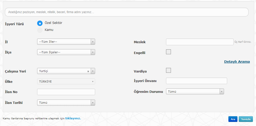The image size is (256, 126).
Task: Click the Ülke TÜRKİYE dropdown
Action: [66, 82]
